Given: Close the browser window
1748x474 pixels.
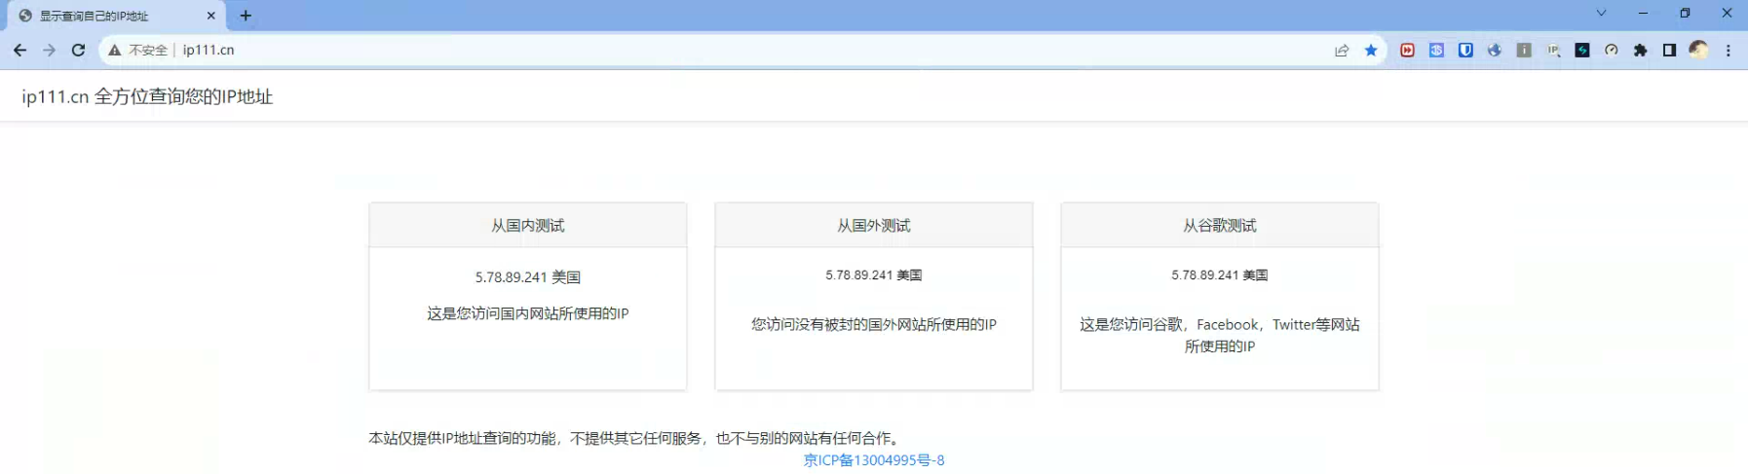Looking at the screenshot, I should point(1727,13).
